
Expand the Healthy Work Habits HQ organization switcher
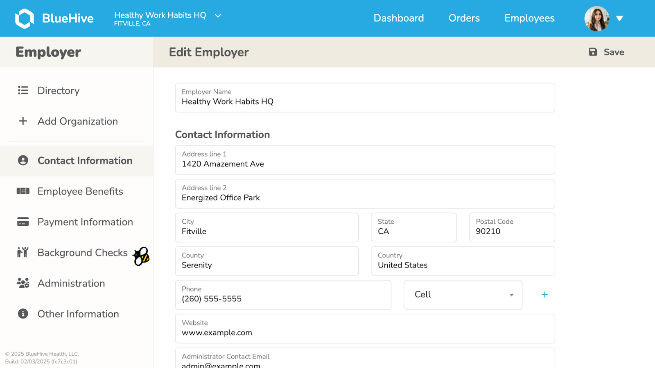218,16
